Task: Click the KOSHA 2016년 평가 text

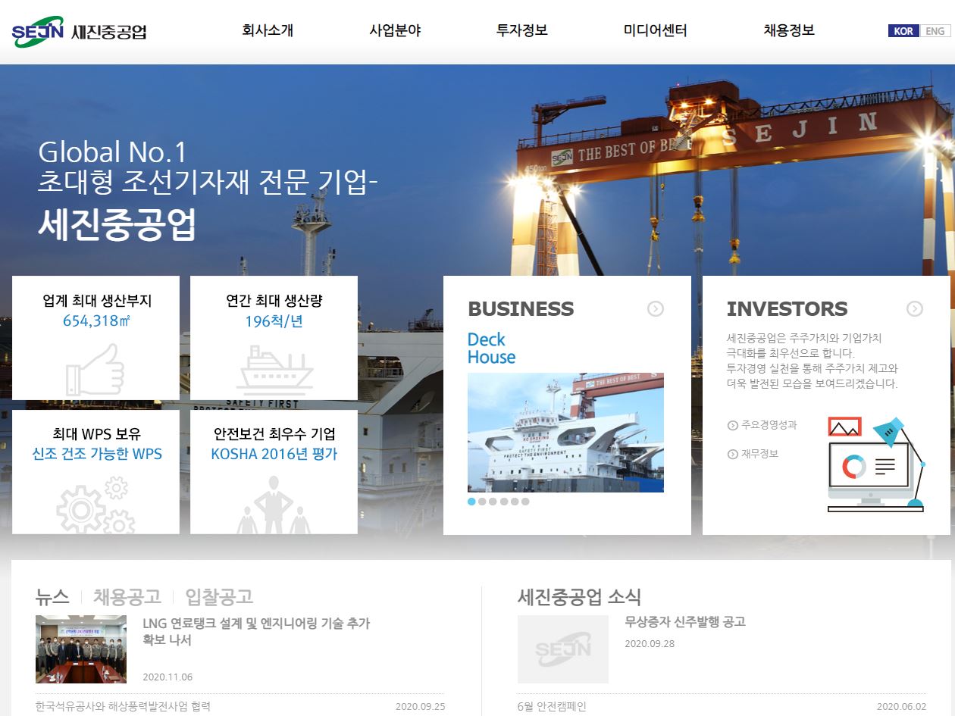Action: pos(274,455)
